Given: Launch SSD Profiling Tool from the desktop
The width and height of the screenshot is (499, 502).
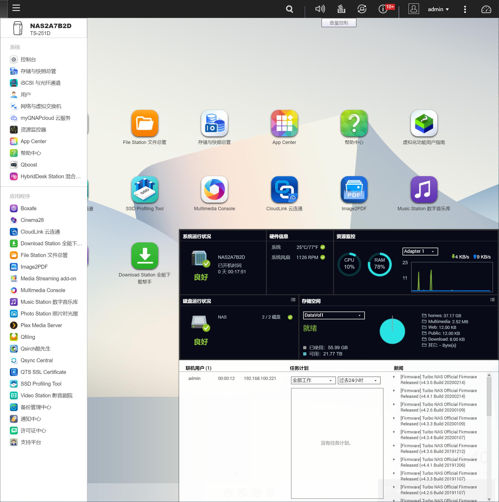Looking at the screenshot, I should tap(145, 190).
